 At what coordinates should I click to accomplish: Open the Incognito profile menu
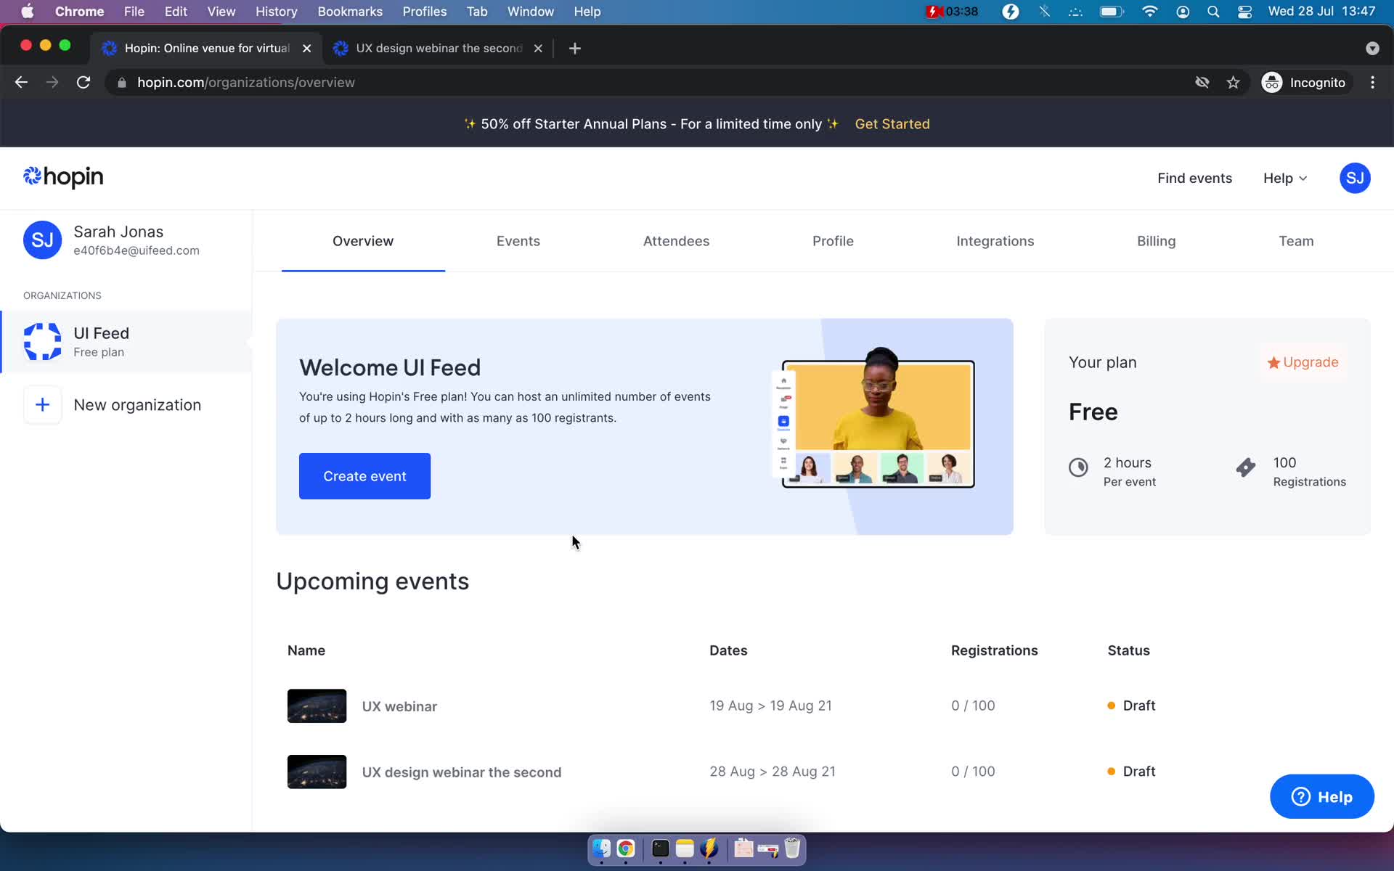pyautogui.click(x=1304, y=83)
